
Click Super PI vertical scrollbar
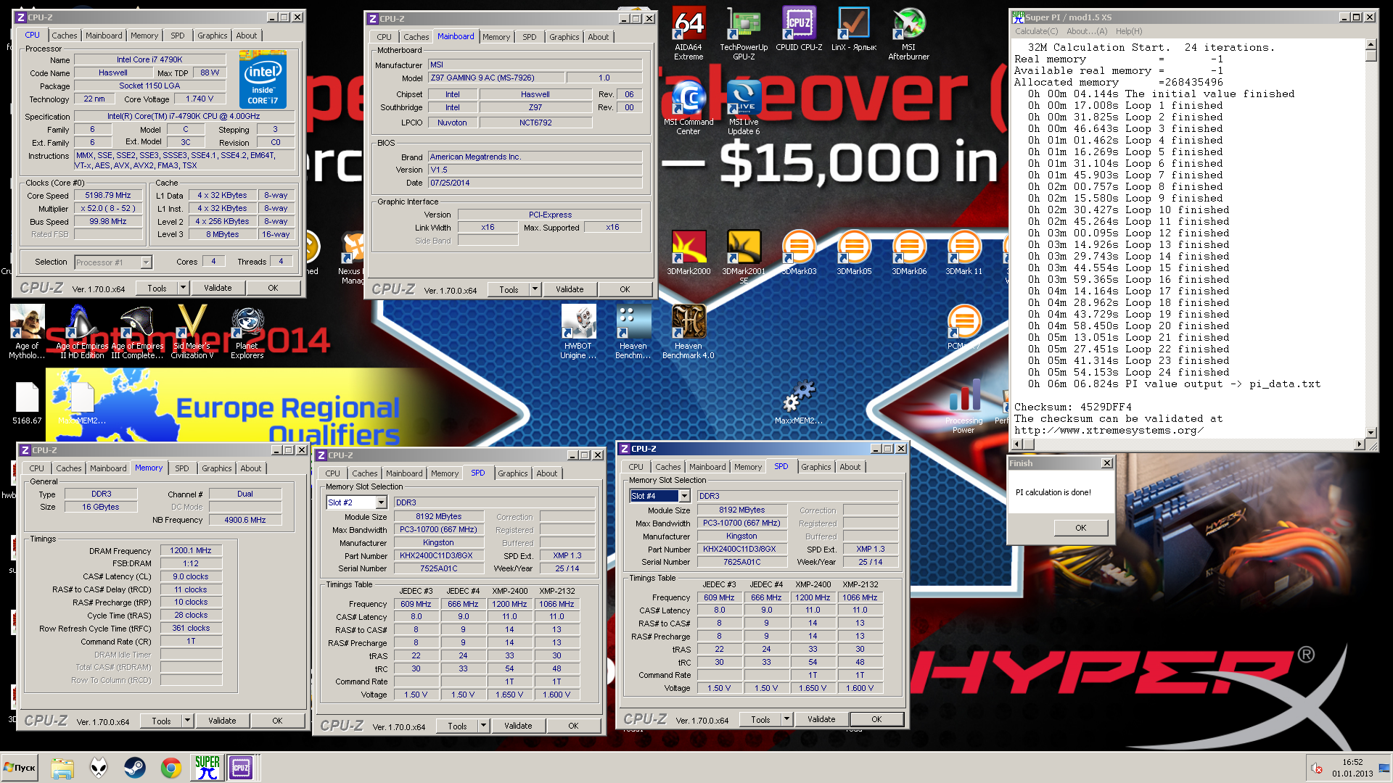[x=1371, y=238]
